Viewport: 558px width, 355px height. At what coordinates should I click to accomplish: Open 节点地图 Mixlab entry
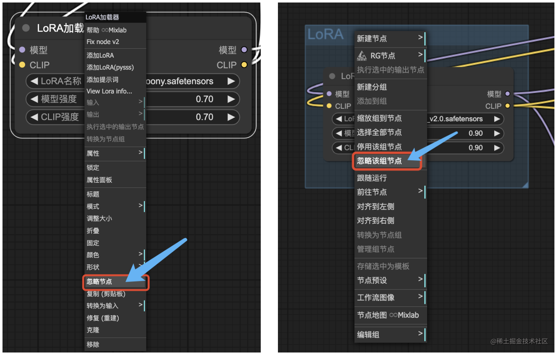391,315
